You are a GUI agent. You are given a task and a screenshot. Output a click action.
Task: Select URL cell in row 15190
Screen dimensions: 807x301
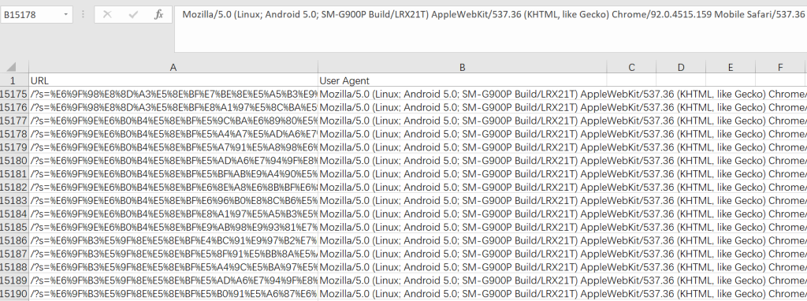coord(173,294)
